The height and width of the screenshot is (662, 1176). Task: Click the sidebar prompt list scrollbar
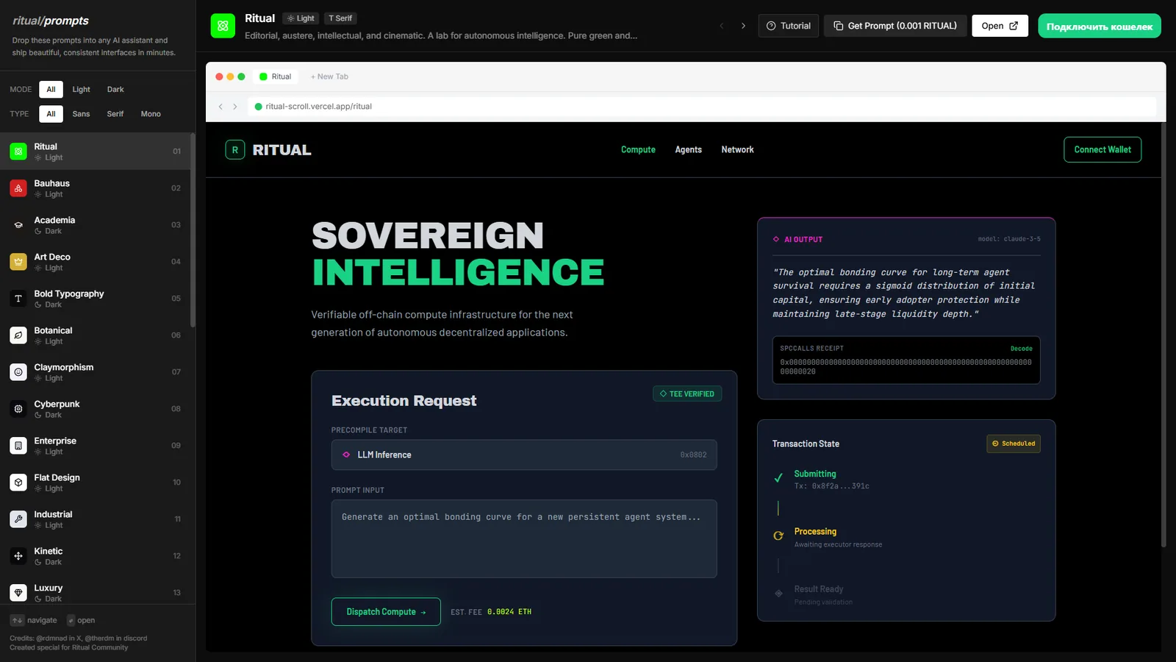coord(193,229)
